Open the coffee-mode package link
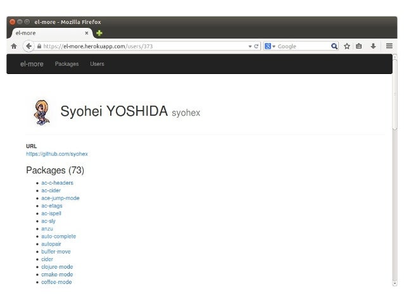Viewport: 404px width, 303px height. click(x=56, y=282)
